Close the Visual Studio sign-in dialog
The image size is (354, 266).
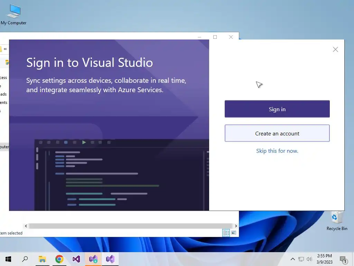tap(335, 49)
